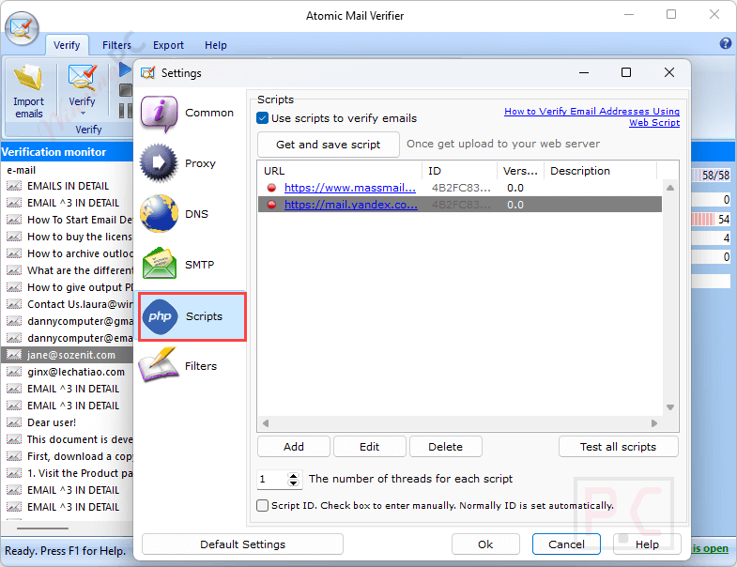This screenshot has width=737, height=567.
Task: Decrease the threads number spinner
Action: 293,483
